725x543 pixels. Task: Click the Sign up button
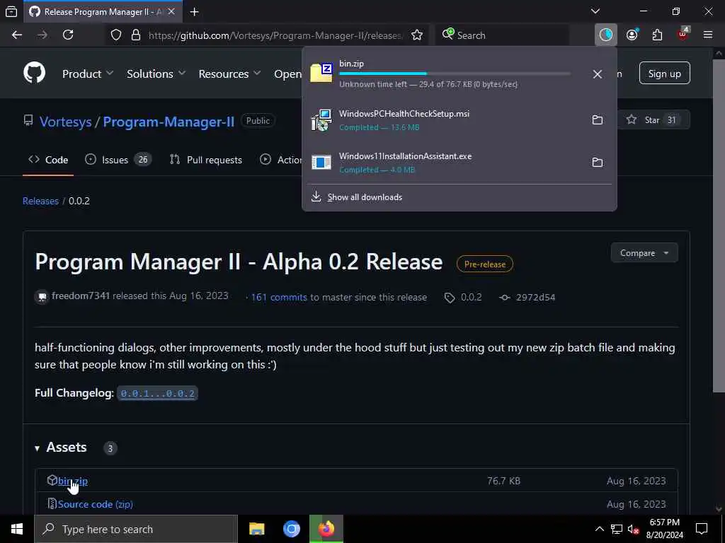coord(664,73)
